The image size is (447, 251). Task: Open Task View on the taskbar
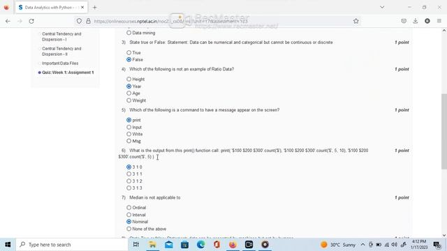(x=136, y=245)
